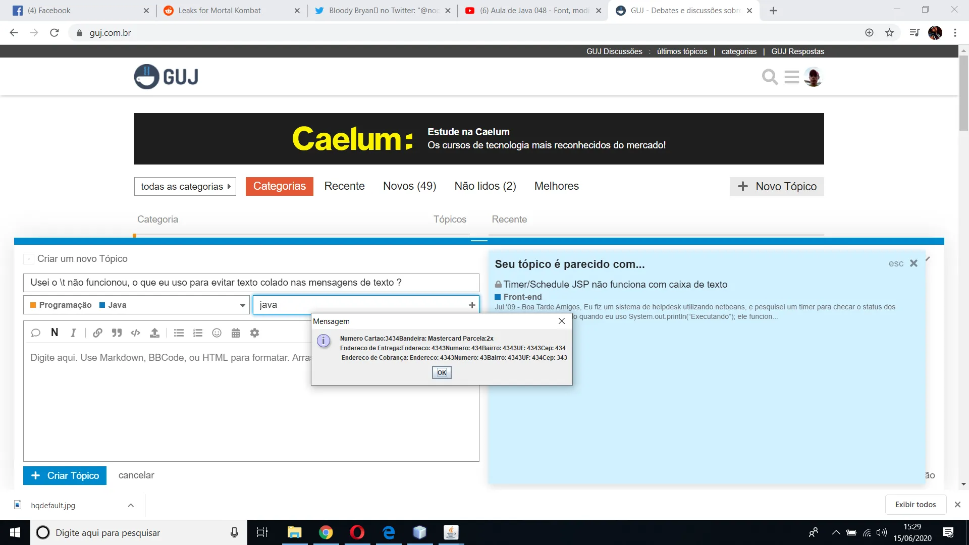The width and height of the screenshot is (969, 545).
Task: Insert preformatted code block icon
Action: click(135, 333)
